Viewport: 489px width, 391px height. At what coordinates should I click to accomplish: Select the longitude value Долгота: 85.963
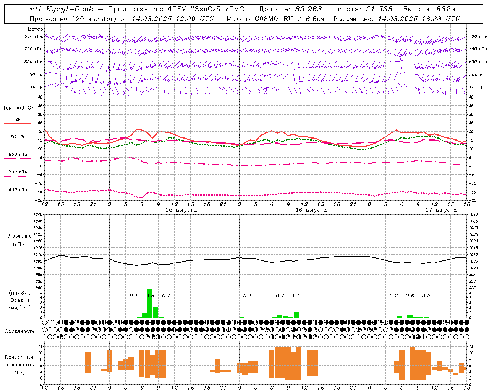point(290,9)
